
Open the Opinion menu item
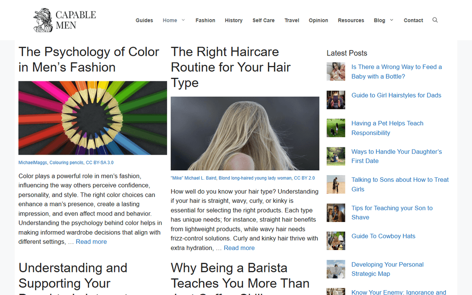click(x=318, y=20)
